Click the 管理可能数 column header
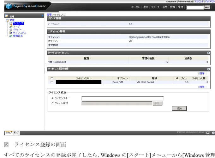The width and height of the screenshot is (215, 158). (x=148, y=59)
